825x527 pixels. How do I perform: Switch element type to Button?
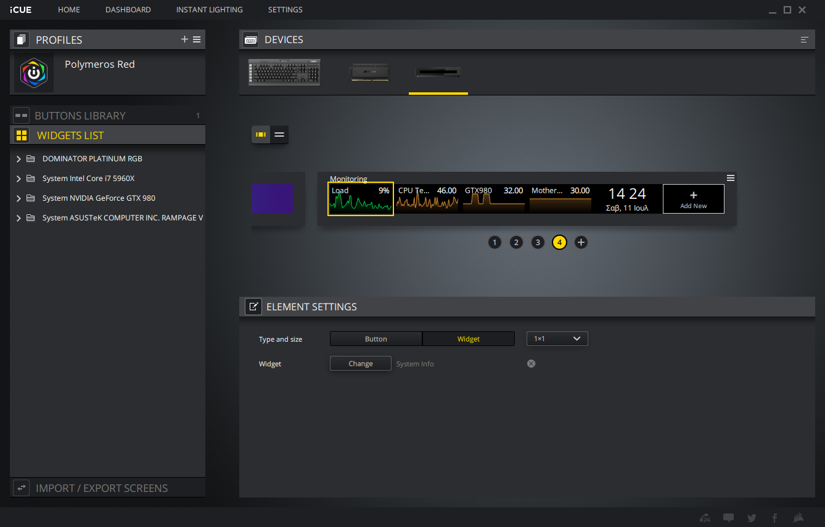(376, 339)
